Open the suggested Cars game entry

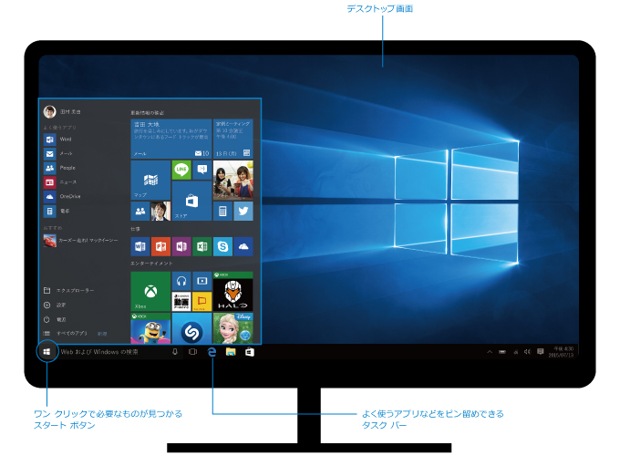[80, 241]
